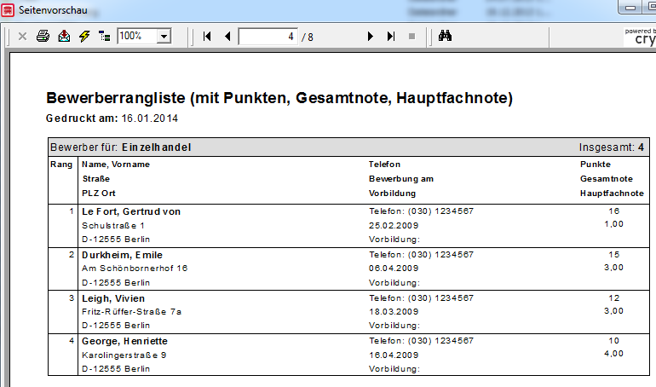The image size is (656, 387).
Task: Close the current preview view with X icon
Action: tap(23, 37)
